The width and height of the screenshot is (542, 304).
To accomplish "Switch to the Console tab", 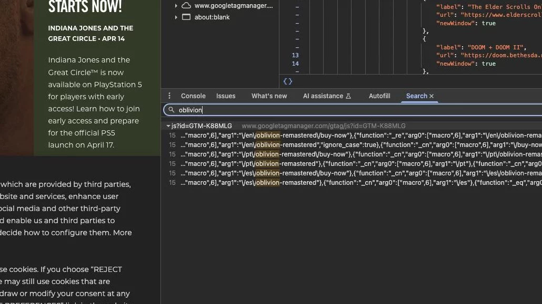I will [193, 96].
